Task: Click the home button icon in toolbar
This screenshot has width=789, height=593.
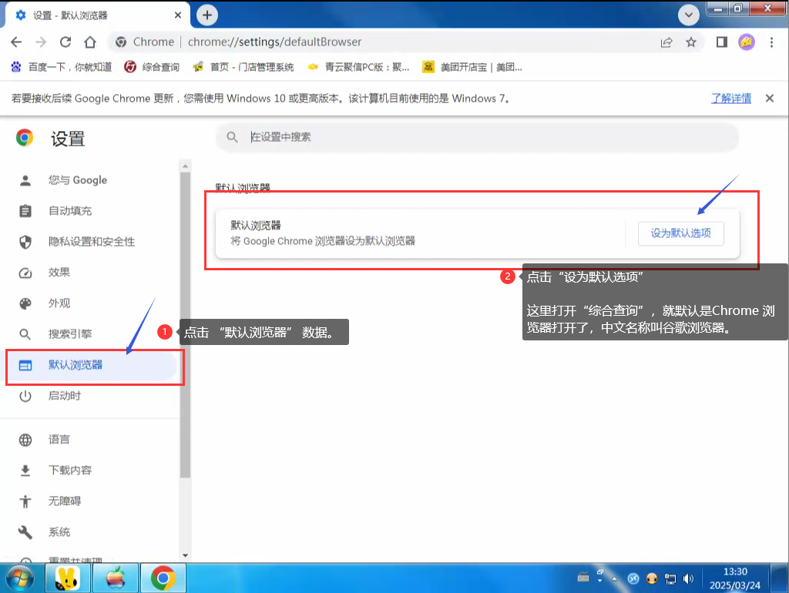Action: 90,42
